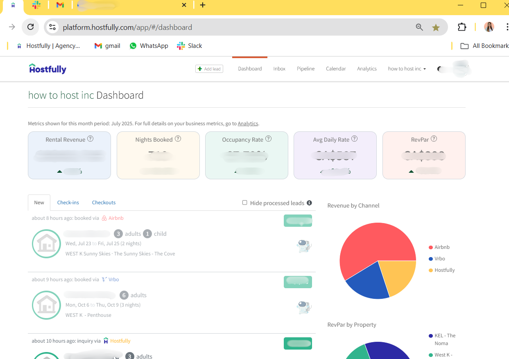Viewport: 509px width, 359px height.
Task: Click the robot icon on the Vrbo lead
Action: [304, 307]
